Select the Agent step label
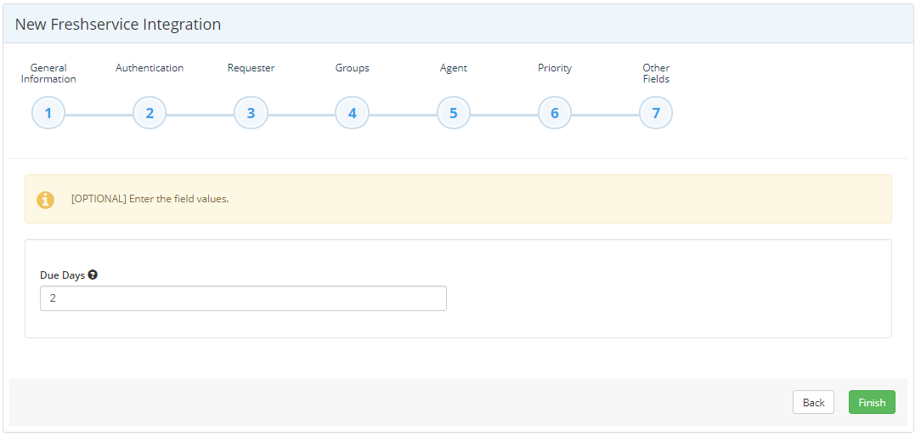 [x=454, y=68]
